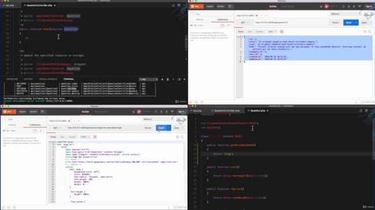
Task: Click the vertical scrollbar in the HTML response
Action: [x=185, y=156]
